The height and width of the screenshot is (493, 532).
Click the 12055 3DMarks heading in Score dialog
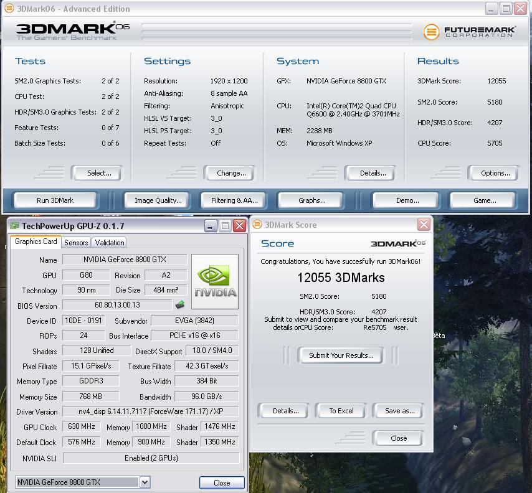[x=341, y=278]
